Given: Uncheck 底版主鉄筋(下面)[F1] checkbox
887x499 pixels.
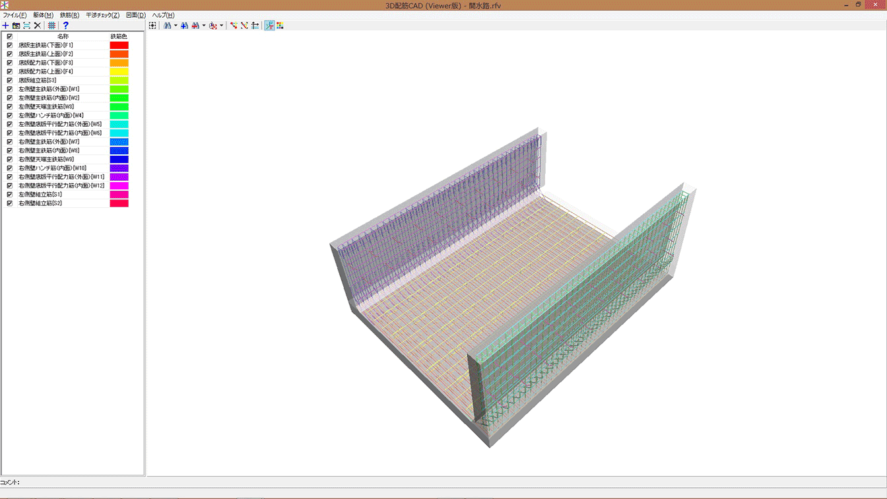Looking at the screenshot, I should click(x=9, y=45).
